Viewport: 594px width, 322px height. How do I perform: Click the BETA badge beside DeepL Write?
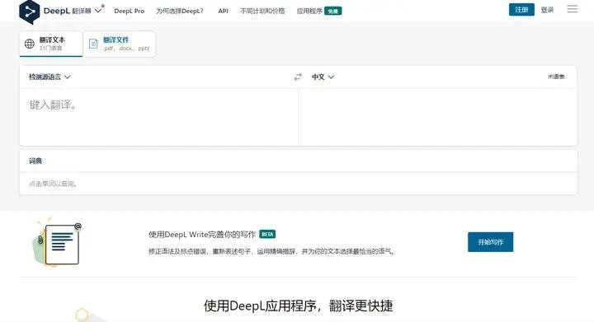click(x=267, y=235)
